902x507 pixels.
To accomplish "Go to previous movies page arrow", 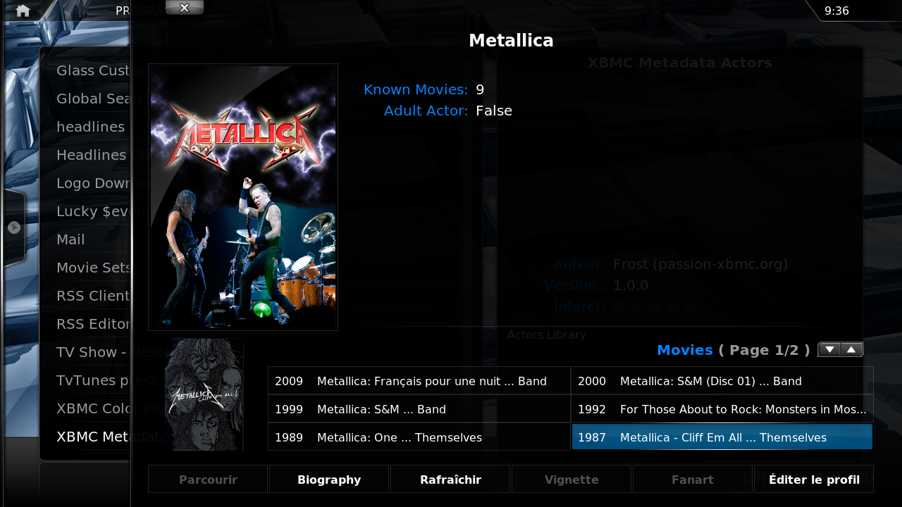I will coord(852,349).
